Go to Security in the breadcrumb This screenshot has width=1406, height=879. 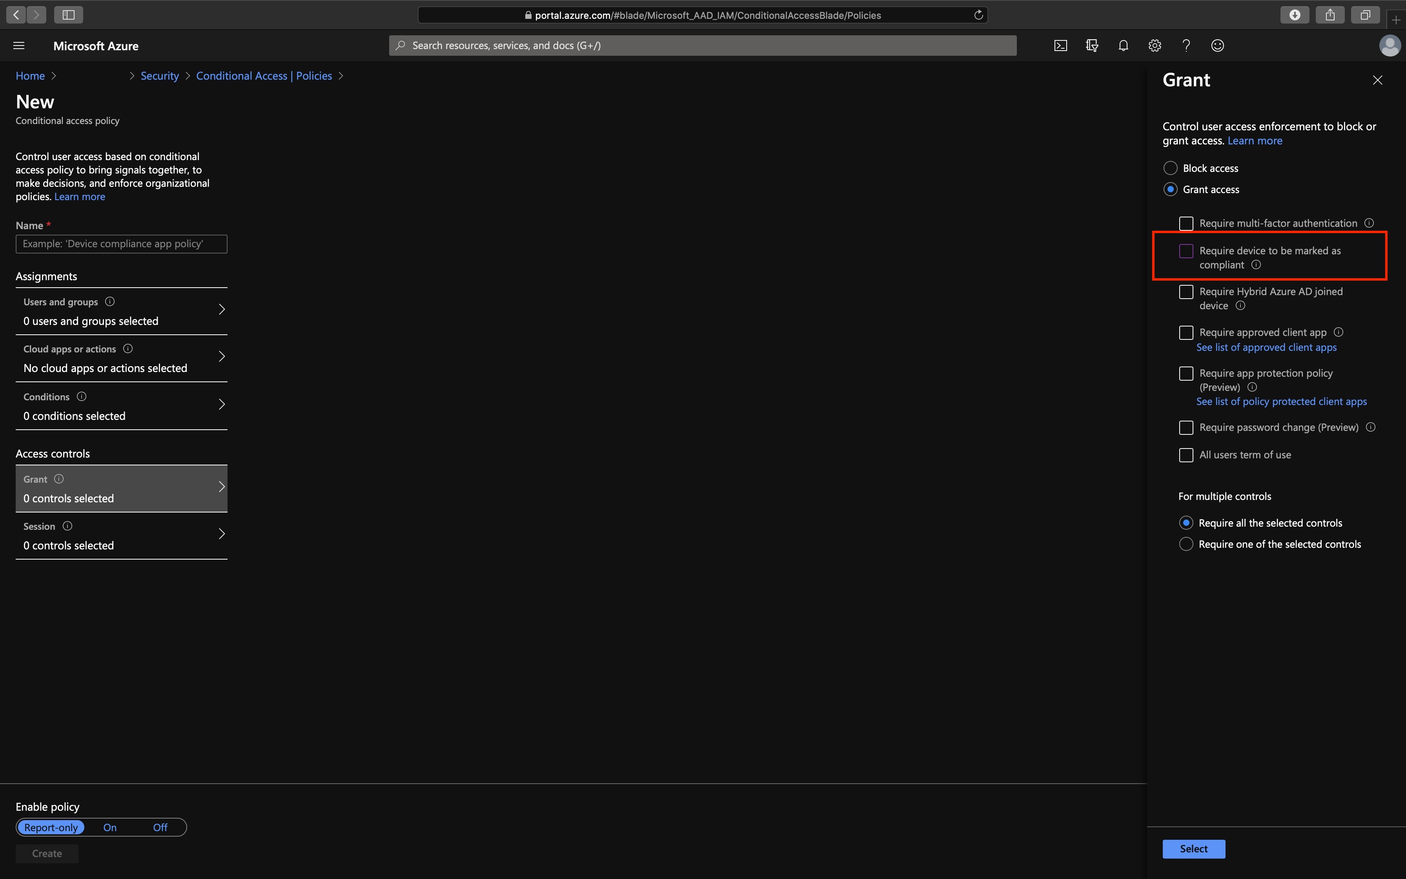point(159,76)
